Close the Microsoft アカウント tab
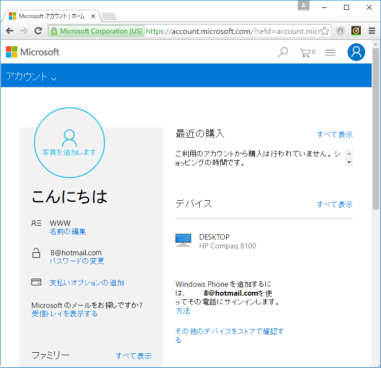381x368 pixels. coord(93,16)
